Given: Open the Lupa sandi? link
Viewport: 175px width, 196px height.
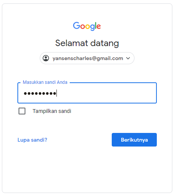Looking at the screenshot, I should point(32,140).
